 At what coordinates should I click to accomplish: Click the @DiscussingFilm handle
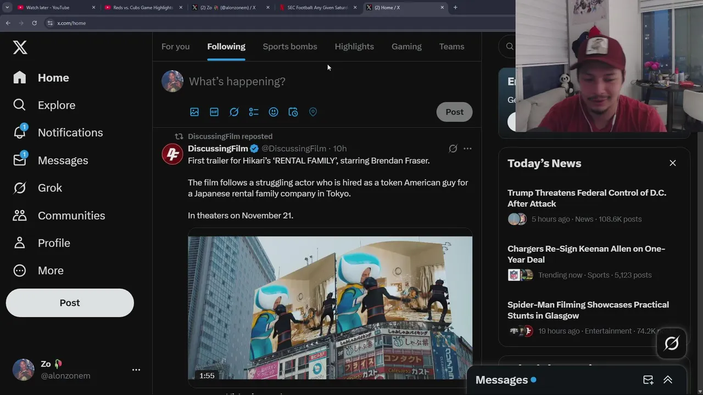pyautogui.click(x=294, y=149)
